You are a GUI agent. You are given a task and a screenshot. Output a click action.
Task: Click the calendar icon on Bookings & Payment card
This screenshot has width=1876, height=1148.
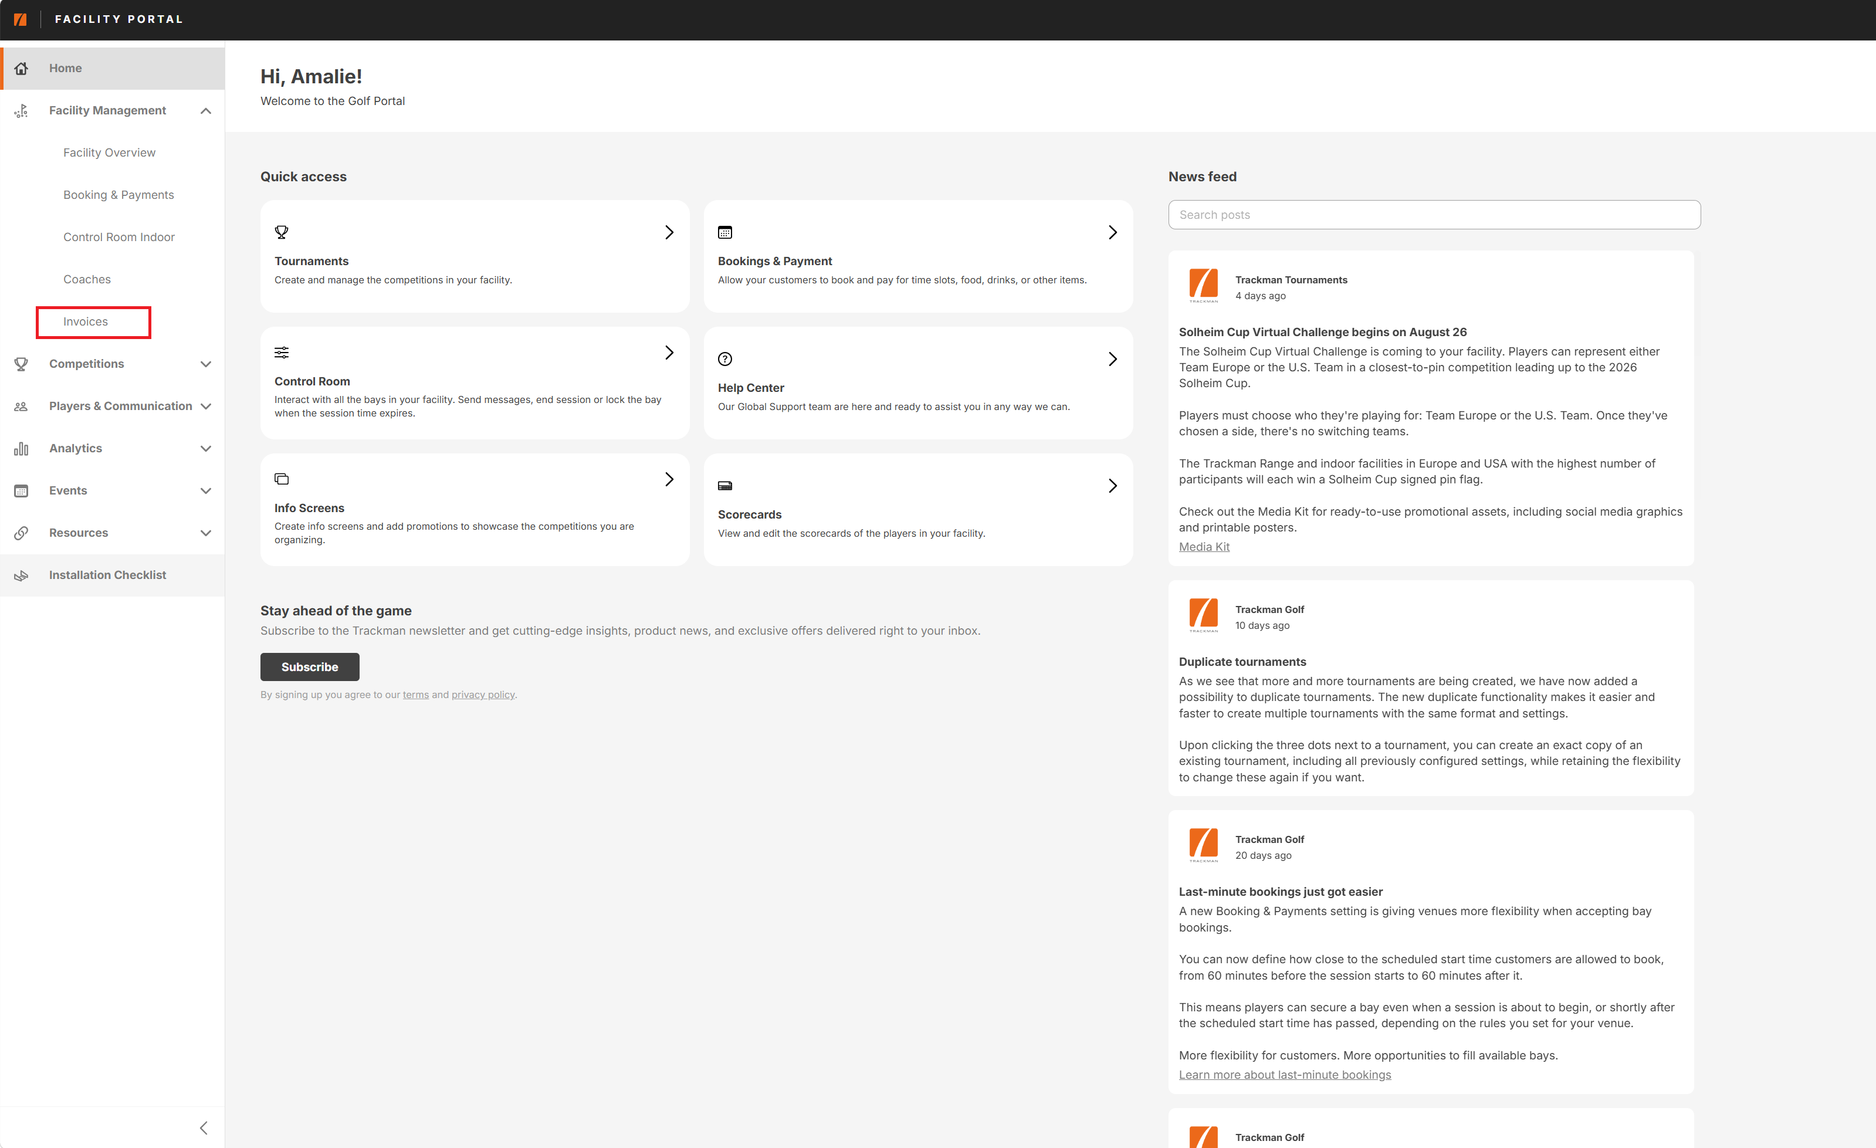[725, 232]
